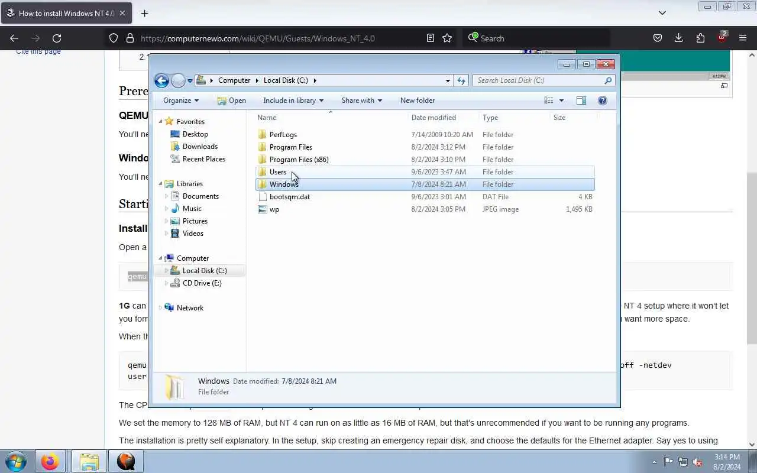The height and width of the screenshot is (473, 757).
Task: Show hidden tray icons arrow
Action: 654,462
